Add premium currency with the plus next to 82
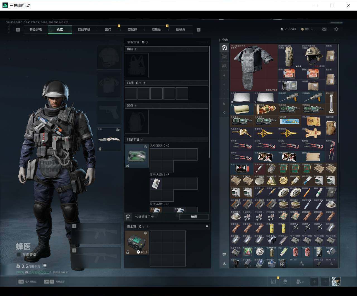The height and width of the screenshot is (296, 357). (x=312, y=29)
